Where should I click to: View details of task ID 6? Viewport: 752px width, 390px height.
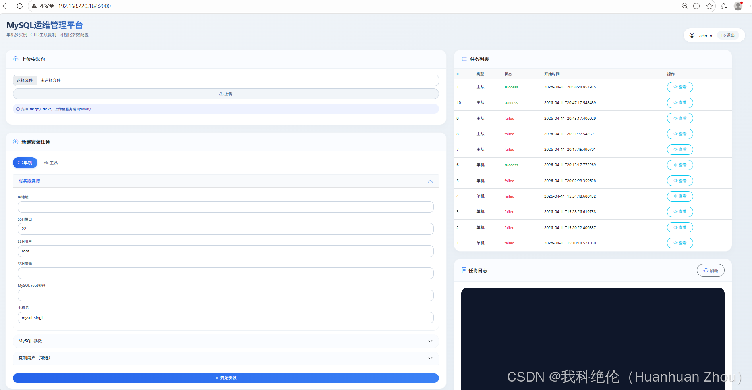point(680,165)
